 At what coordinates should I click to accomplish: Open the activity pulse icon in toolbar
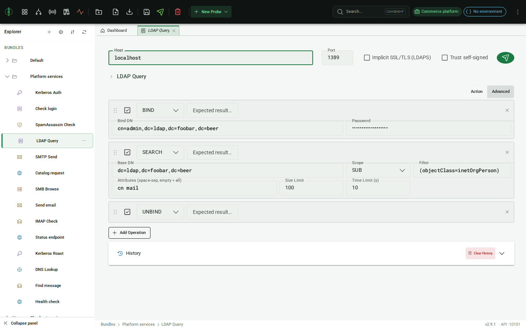click(x=80, y=12)
